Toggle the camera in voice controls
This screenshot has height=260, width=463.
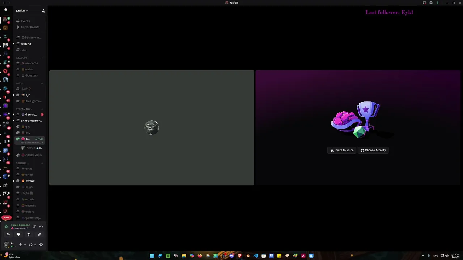pos(8,234)
